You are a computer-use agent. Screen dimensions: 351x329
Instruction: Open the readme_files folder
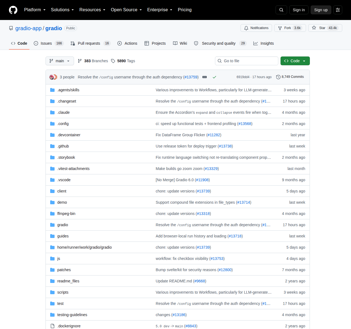(68, 281)
